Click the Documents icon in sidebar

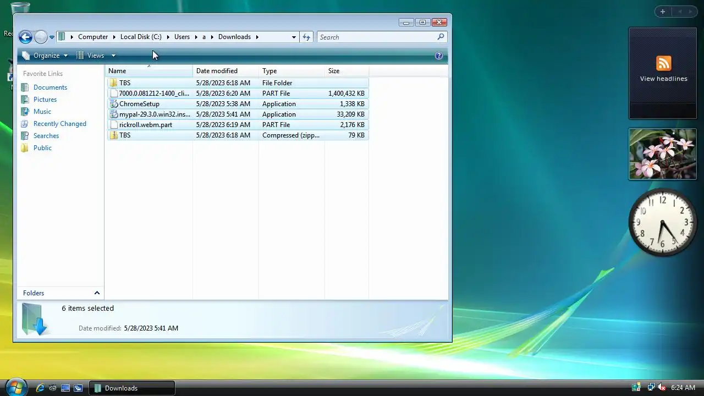[25, 87]
